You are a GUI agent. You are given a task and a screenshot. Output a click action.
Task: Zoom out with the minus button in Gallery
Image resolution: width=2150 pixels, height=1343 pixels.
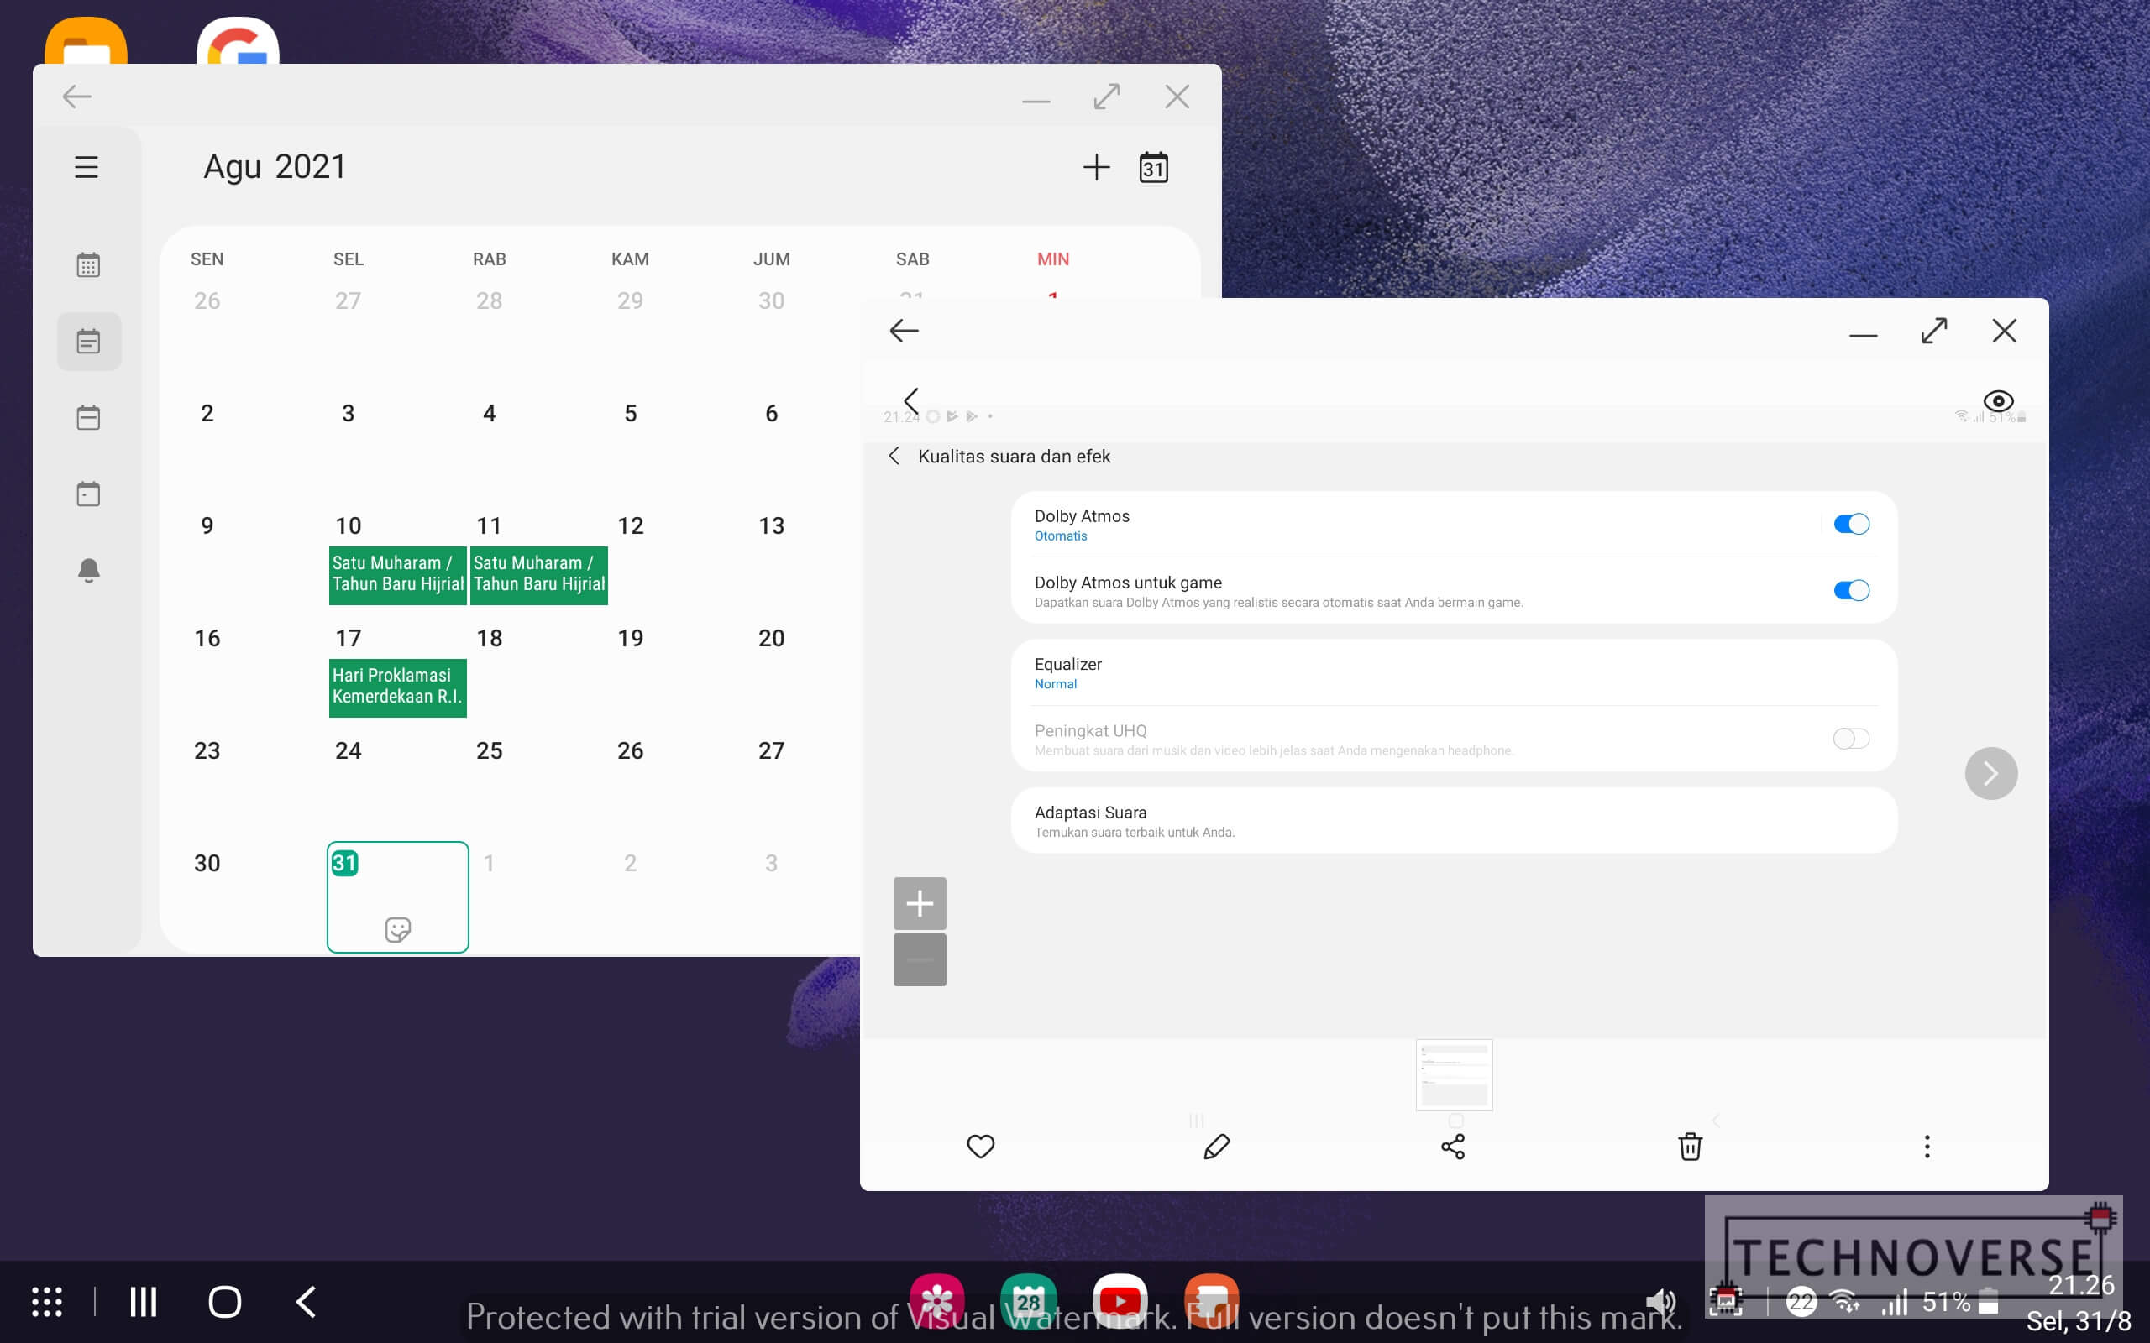tap(920, 959)
